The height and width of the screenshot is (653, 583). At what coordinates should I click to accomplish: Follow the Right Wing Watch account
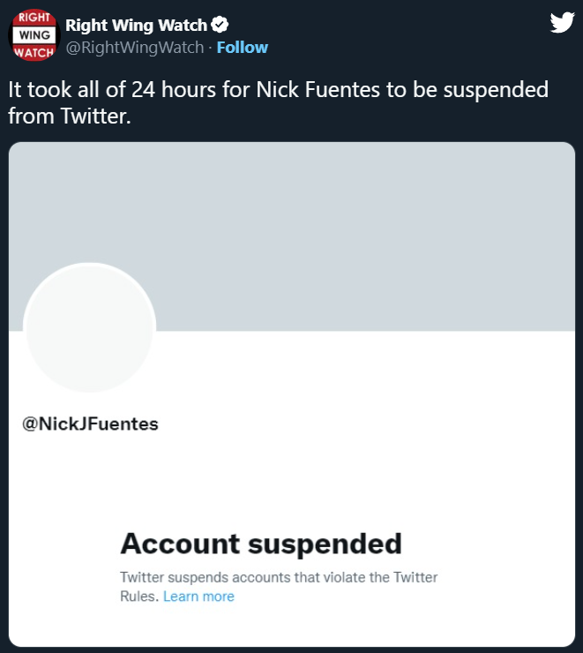tap(242, 48)
